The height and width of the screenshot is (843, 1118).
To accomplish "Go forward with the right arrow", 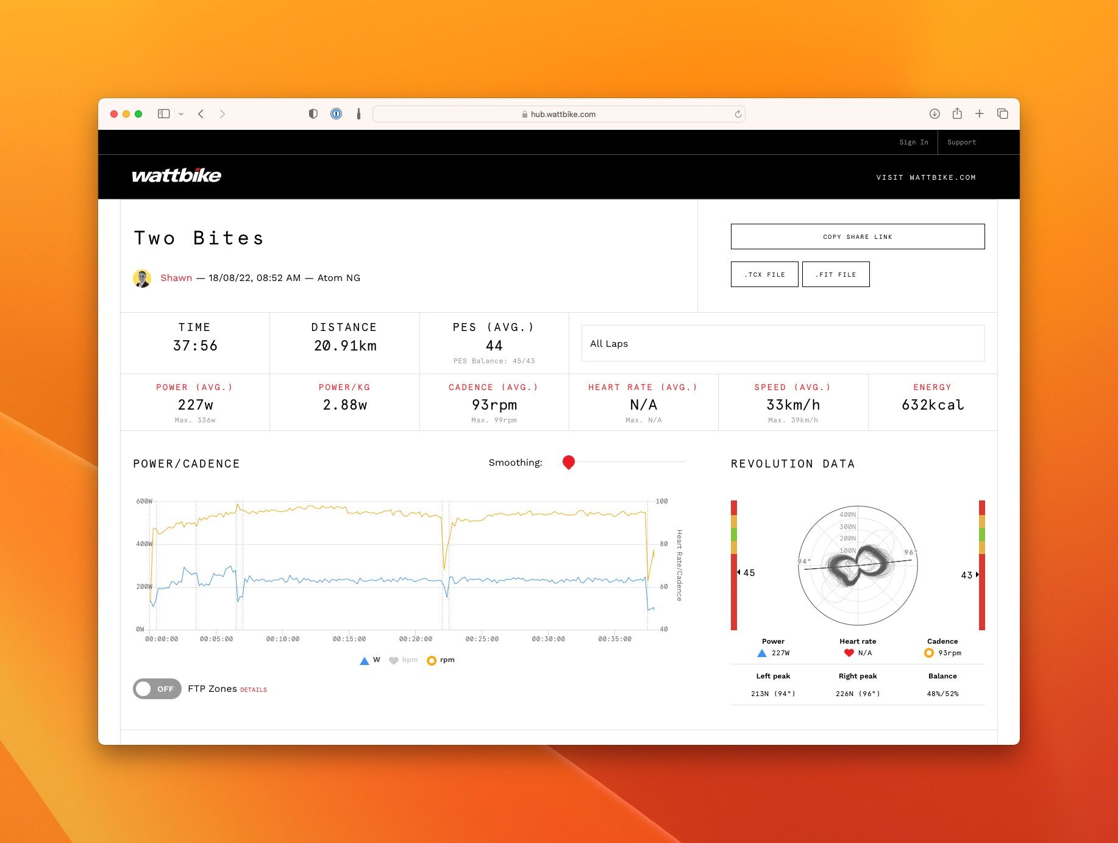I will point(223,114).
